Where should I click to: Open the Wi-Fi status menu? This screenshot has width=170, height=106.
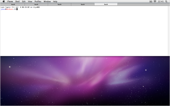[x=155, y=1]
